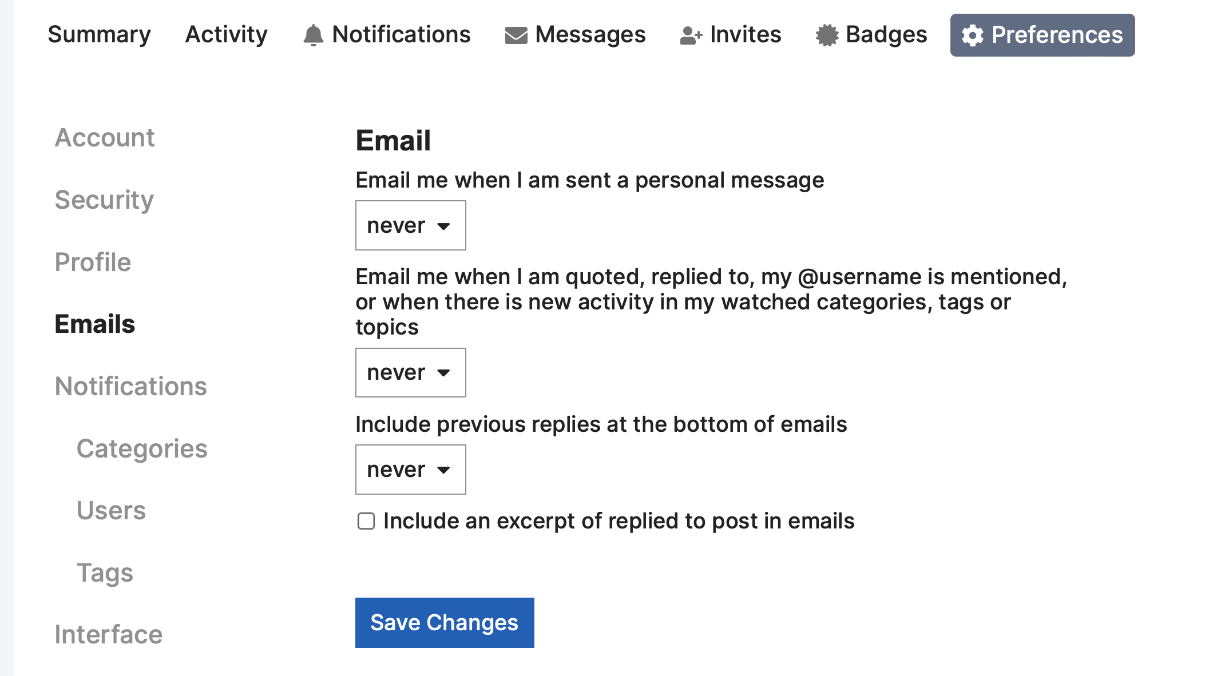Click the bell icon beside Notifications

[313, 35]
